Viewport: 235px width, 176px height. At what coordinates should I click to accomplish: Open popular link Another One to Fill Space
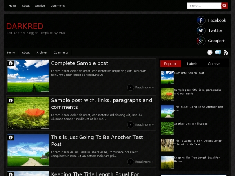pos(191,124)
